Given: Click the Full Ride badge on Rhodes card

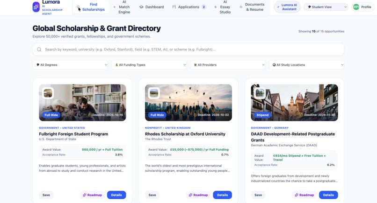Looking at the screenshot, I should click(157, 115).
